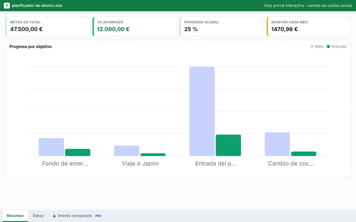The height and width of the screenshot is (222, 356).
Task: Click the Ahorrado bar for Fondo de emergencia
Action: point(78,152)
